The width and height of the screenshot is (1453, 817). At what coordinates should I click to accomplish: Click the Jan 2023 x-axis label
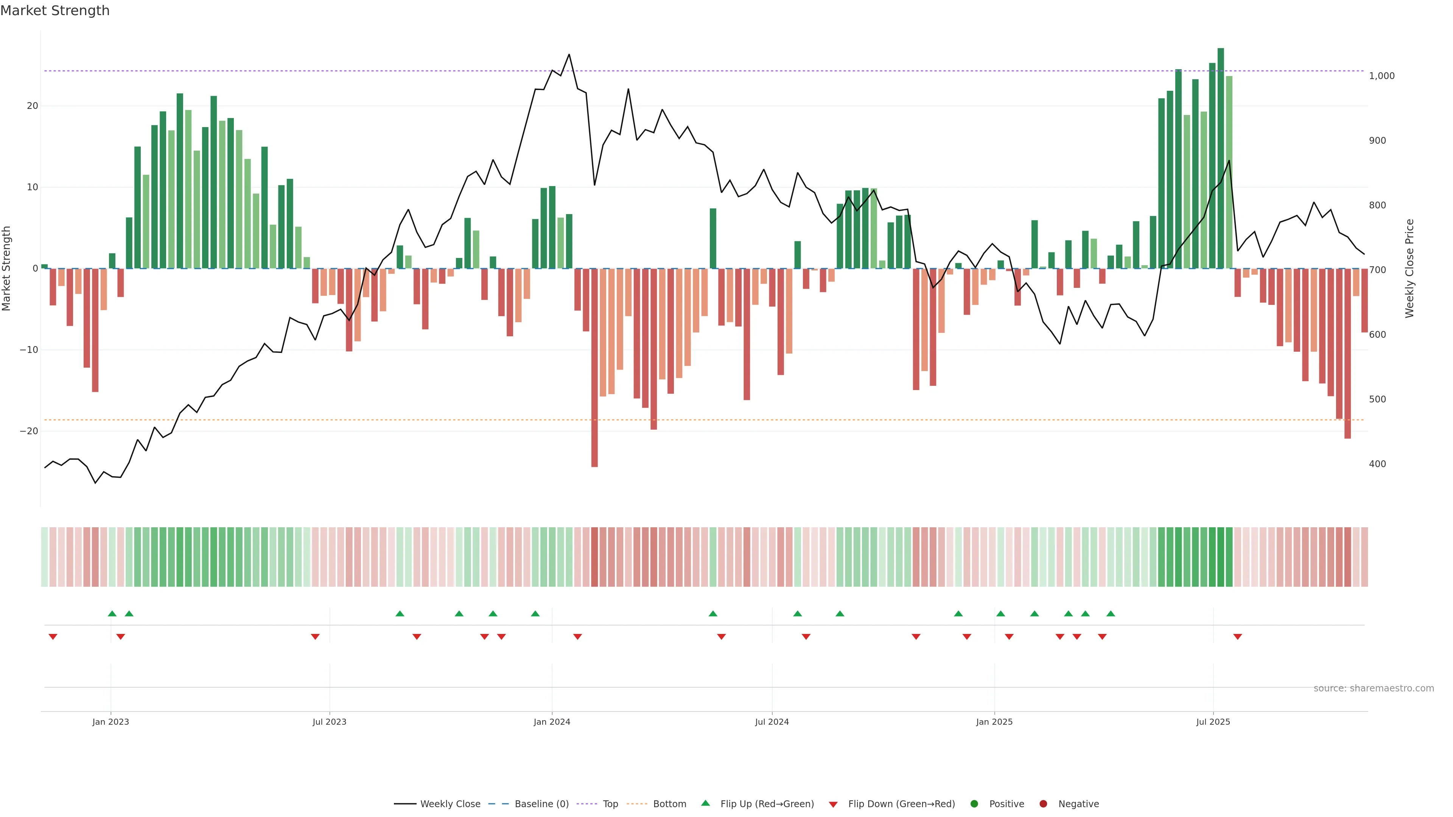(x=110, y=722)
